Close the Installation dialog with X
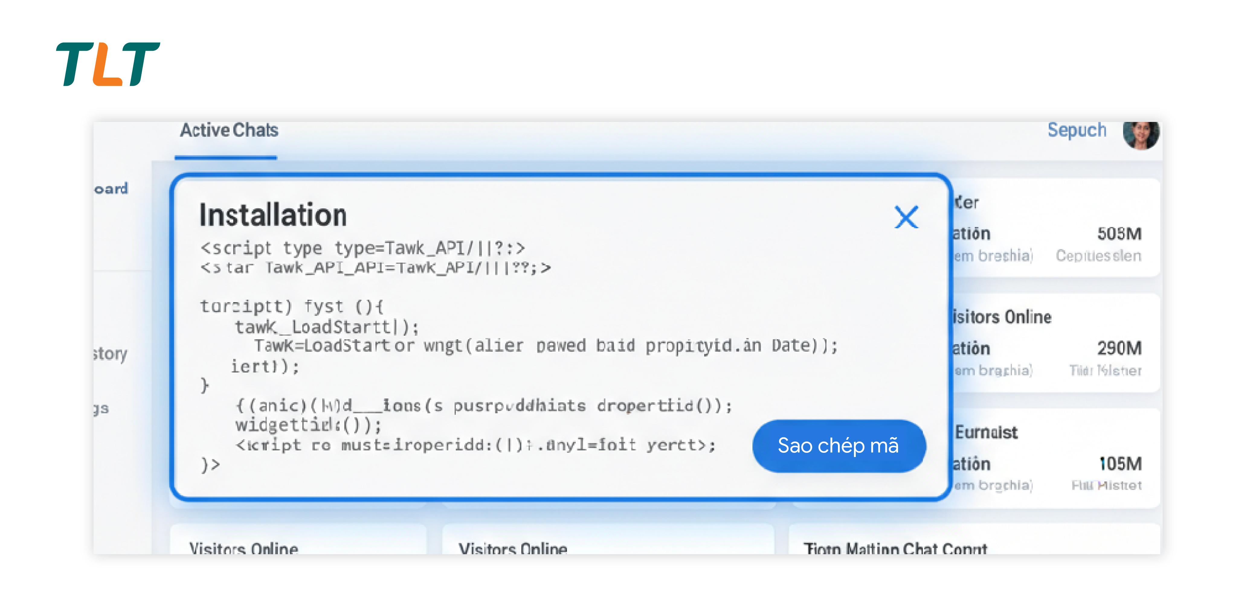Screen dimensions: 1256x601 point(906,217)
